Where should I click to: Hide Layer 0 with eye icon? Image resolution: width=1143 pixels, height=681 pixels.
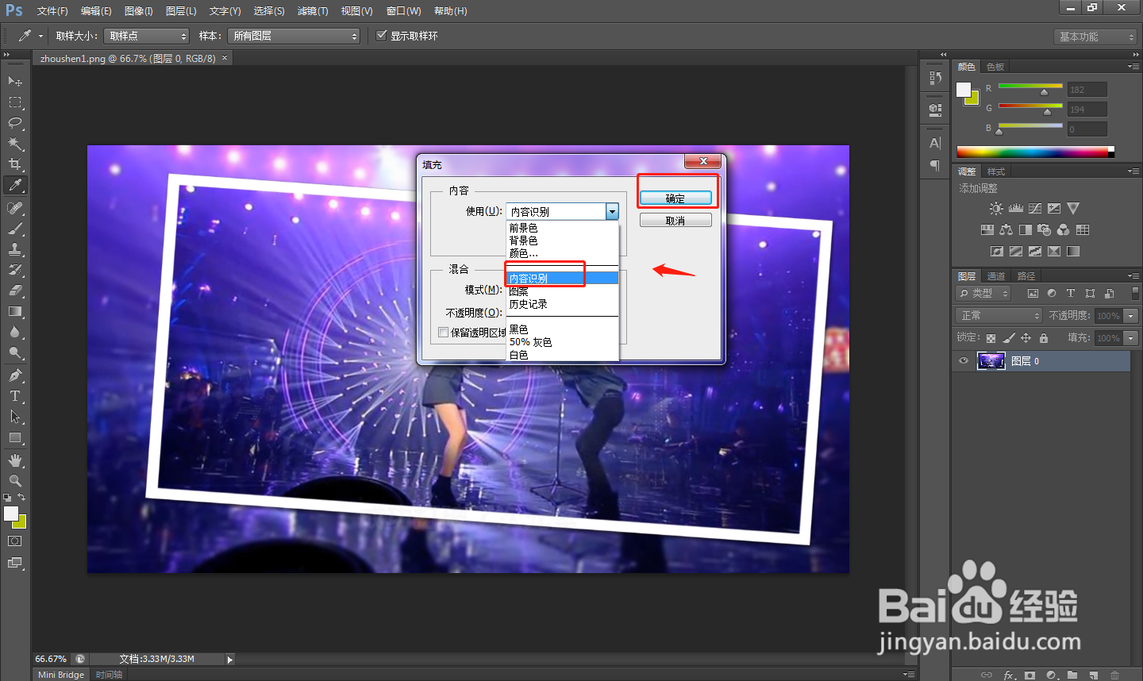[x=964, y=361]
